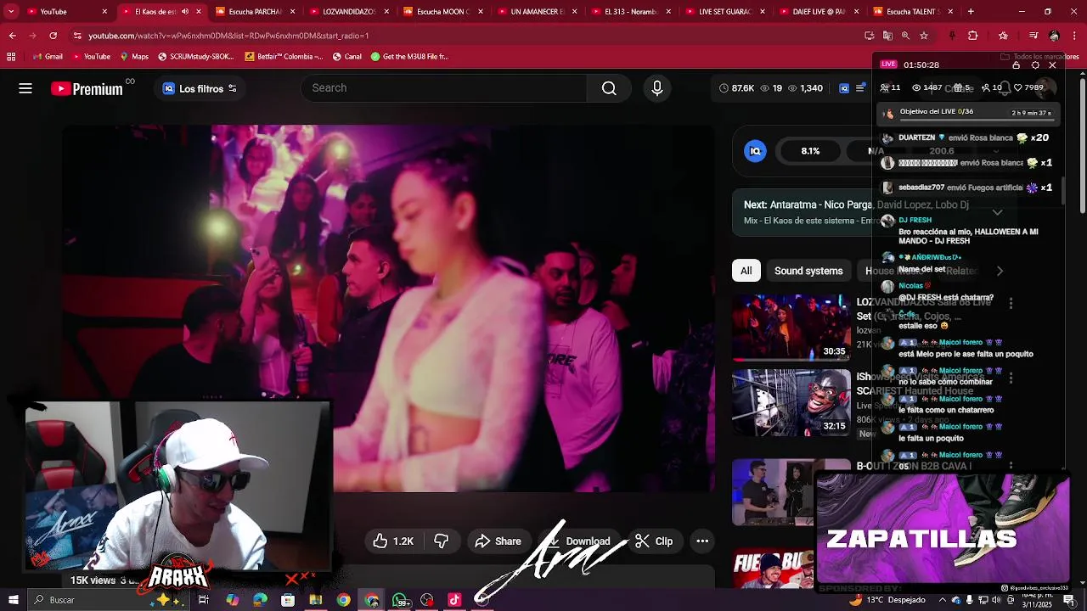Open the 'Get the M3U8 File' bookmark
The height and width of the screenshot is (611, 1087).
pyautogui.click(x=409, y=57)
